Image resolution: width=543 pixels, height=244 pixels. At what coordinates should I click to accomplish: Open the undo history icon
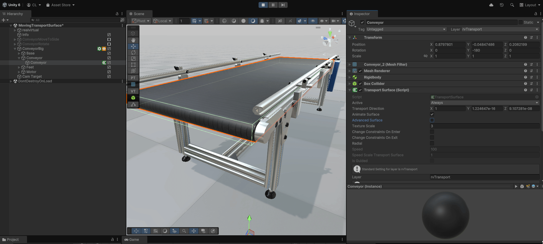pos(501,5)
